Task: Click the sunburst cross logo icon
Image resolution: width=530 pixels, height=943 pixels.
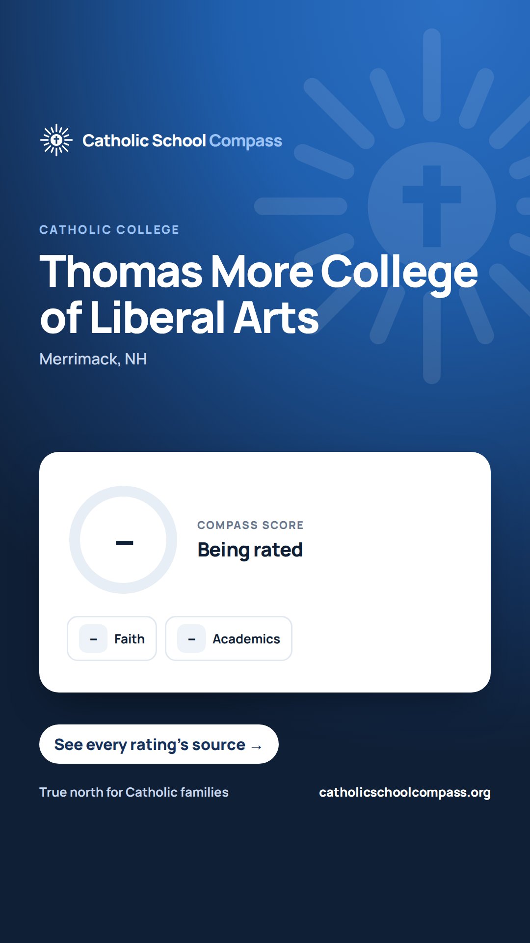Action: coord(56,140)
